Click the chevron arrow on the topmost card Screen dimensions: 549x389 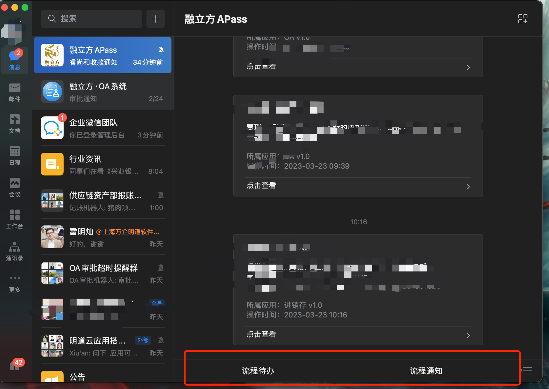click(x=468, y=67)
